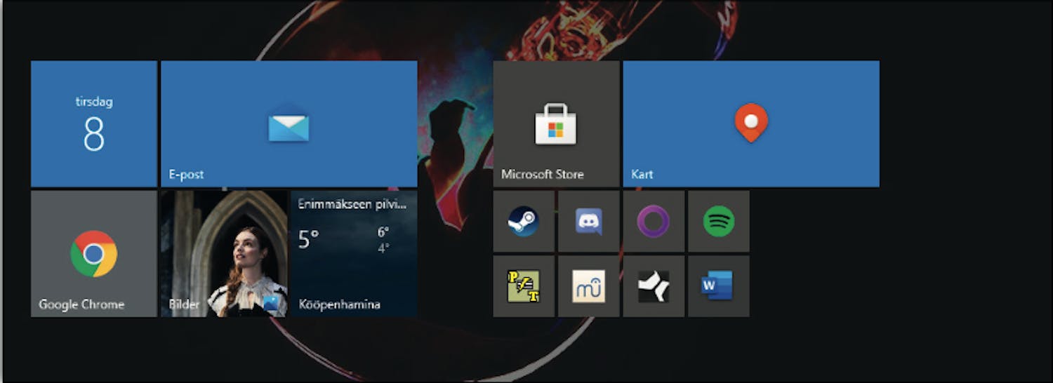
Task: Open the E-post mail tile
Action: coord(289,123)
